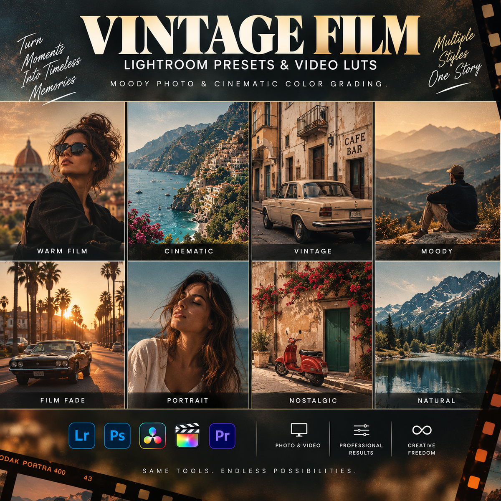Image resolution: width=501 pixels, height=501 pixels.
Task: Click the MOODY label
Action: click(x=437, y=251)
